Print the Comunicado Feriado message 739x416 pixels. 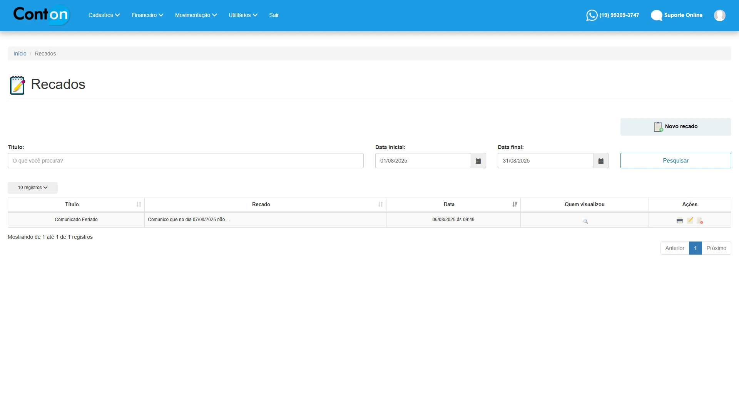(680, 221)
